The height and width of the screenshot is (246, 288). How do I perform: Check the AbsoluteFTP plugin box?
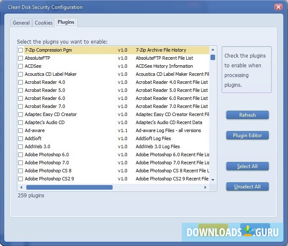click(x=21, y=58)
